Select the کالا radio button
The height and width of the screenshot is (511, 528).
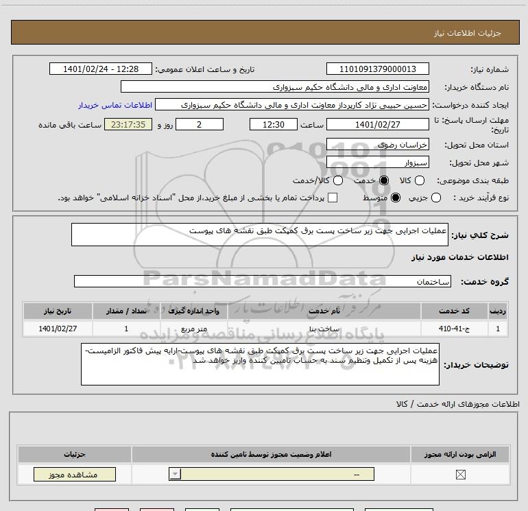[419, 180]
